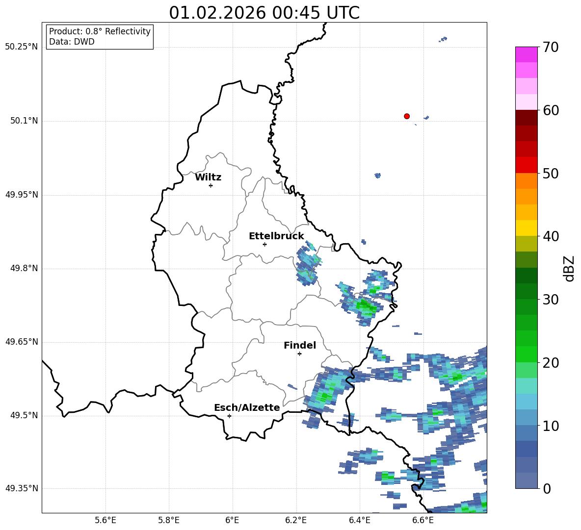Image resolution: width=581 pixels, height=530 pixels.
Task: Click the 50 label on the colorbar
Action: pyautogui.click(x=550, y=174)
